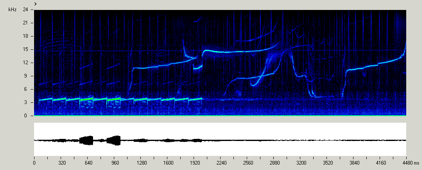Select the 12 kHz frequency axis label
The image size is (422, 170).
26,63
